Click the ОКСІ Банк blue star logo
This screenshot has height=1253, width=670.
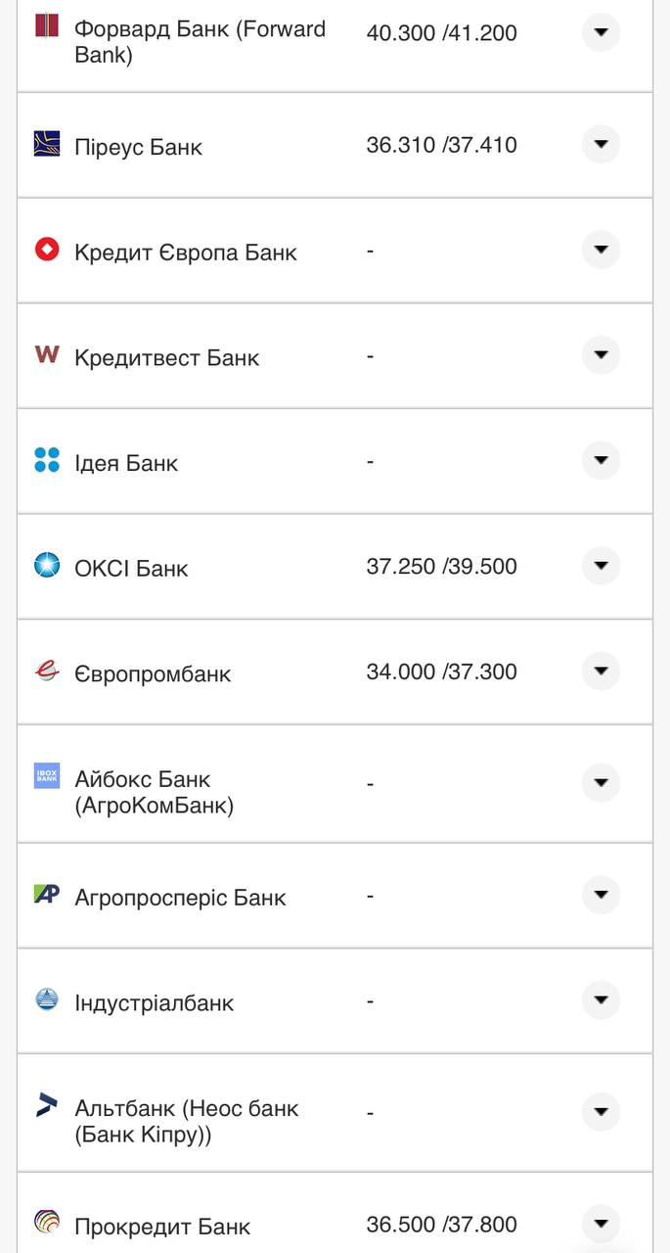click(47, 565)
